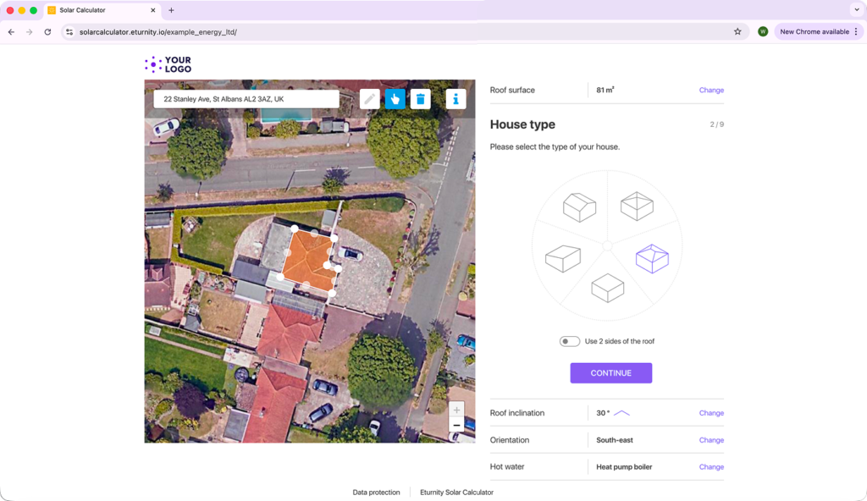Screen dimensions: 867x501
Task: Change the Roof inclination setting
Action: (711, 413)
